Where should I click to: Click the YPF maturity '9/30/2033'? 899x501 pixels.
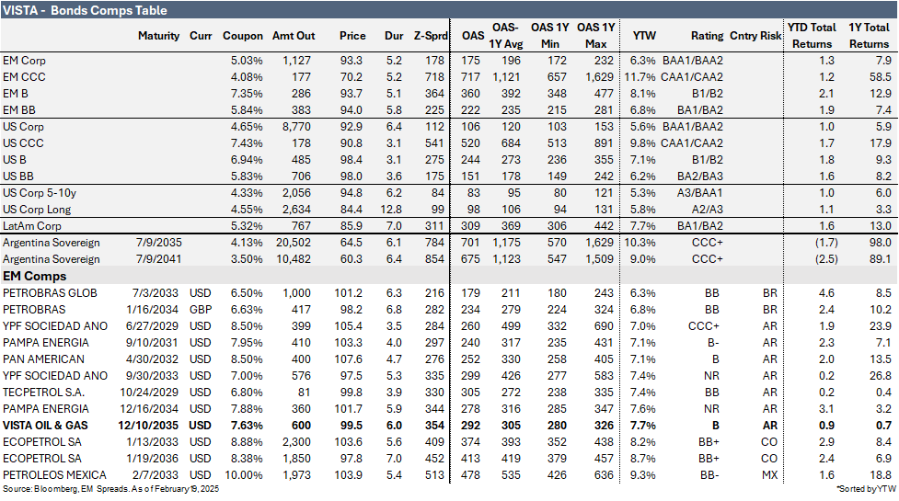tap(152, 376)
